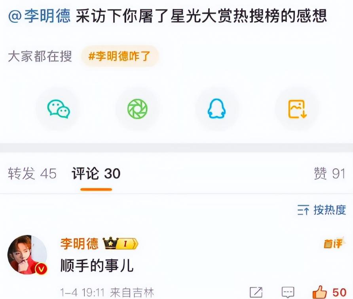The height and width of the screenshot is (299, 353).
Task: Open commenter 李明德's username link
Action: 79,243
